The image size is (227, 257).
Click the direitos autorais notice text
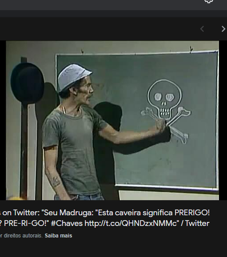tap(21, 236)
